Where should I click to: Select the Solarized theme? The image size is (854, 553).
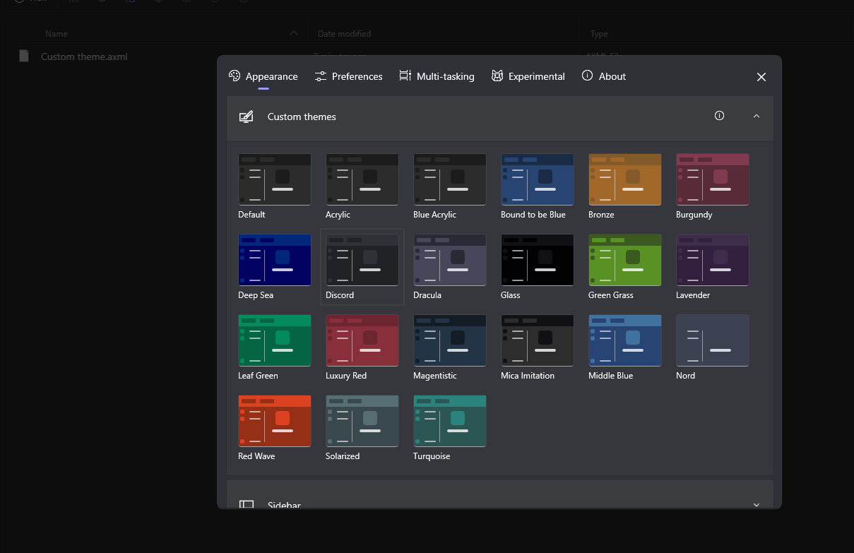pyautogui.click(x=362, y=421)
